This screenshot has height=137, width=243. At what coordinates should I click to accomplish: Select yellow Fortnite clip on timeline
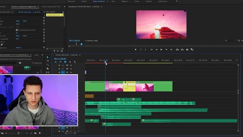129,86
